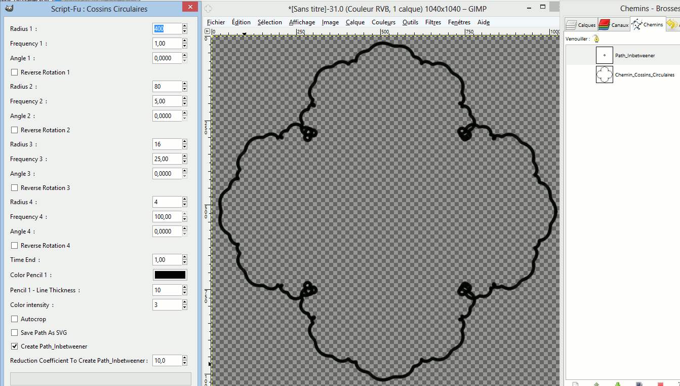The image size is (680, 386).
Task: Switch to the Calques tab
Action: [x=581, y=24]
